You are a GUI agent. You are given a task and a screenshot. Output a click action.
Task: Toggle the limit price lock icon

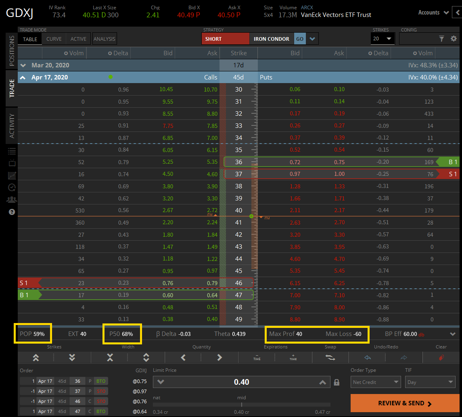point(337,382)
